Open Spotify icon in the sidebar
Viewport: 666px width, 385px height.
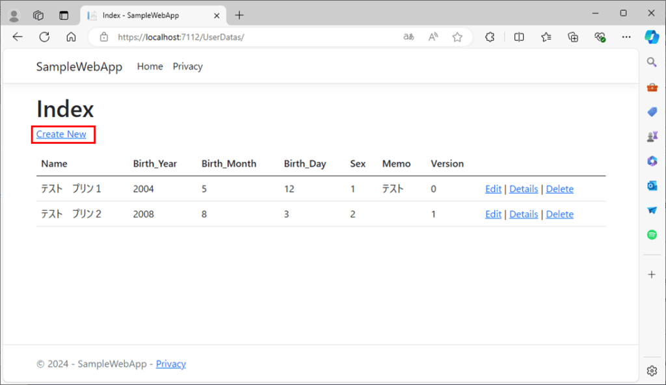(652, 235)
